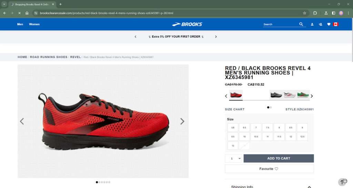
Task: Click the browser address bar URL
Action: point(107,13)
